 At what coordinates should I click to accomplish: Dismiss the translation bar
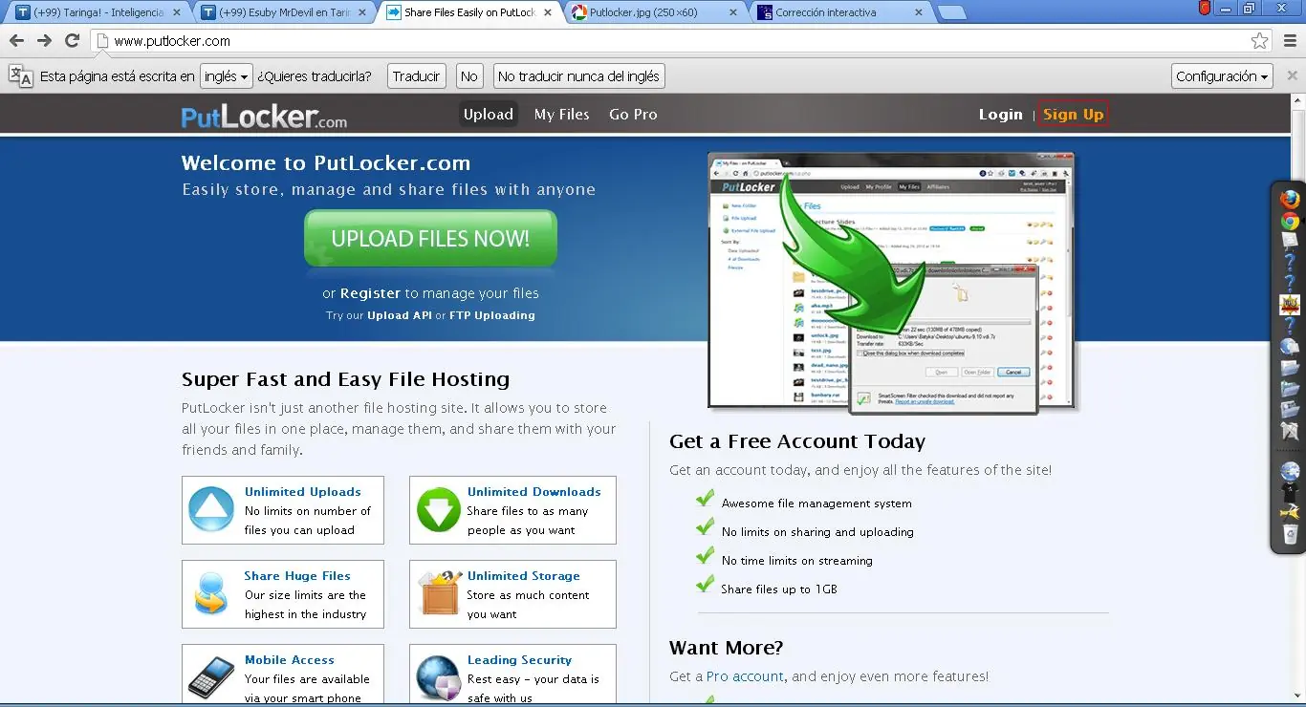coord(1292,75)
